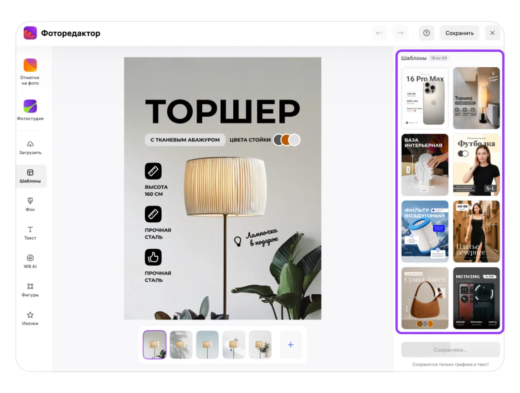Open Отметки на фото tool
Viewport: 520px width, 393px height.
tap(30, 72)
